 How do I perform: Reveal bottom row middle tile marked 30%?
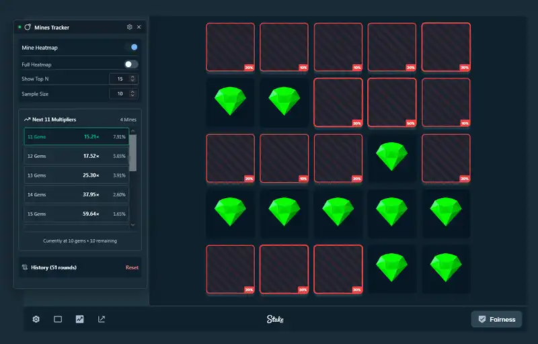point(338,269)
